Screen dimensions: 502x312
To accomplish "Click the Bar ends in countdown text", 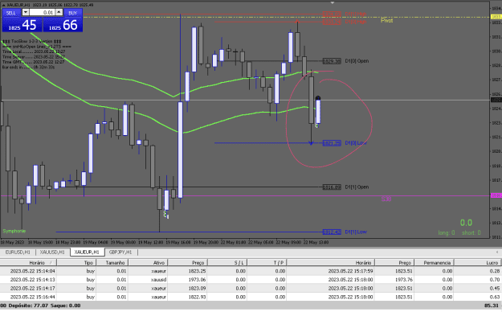I will [28, 68].
